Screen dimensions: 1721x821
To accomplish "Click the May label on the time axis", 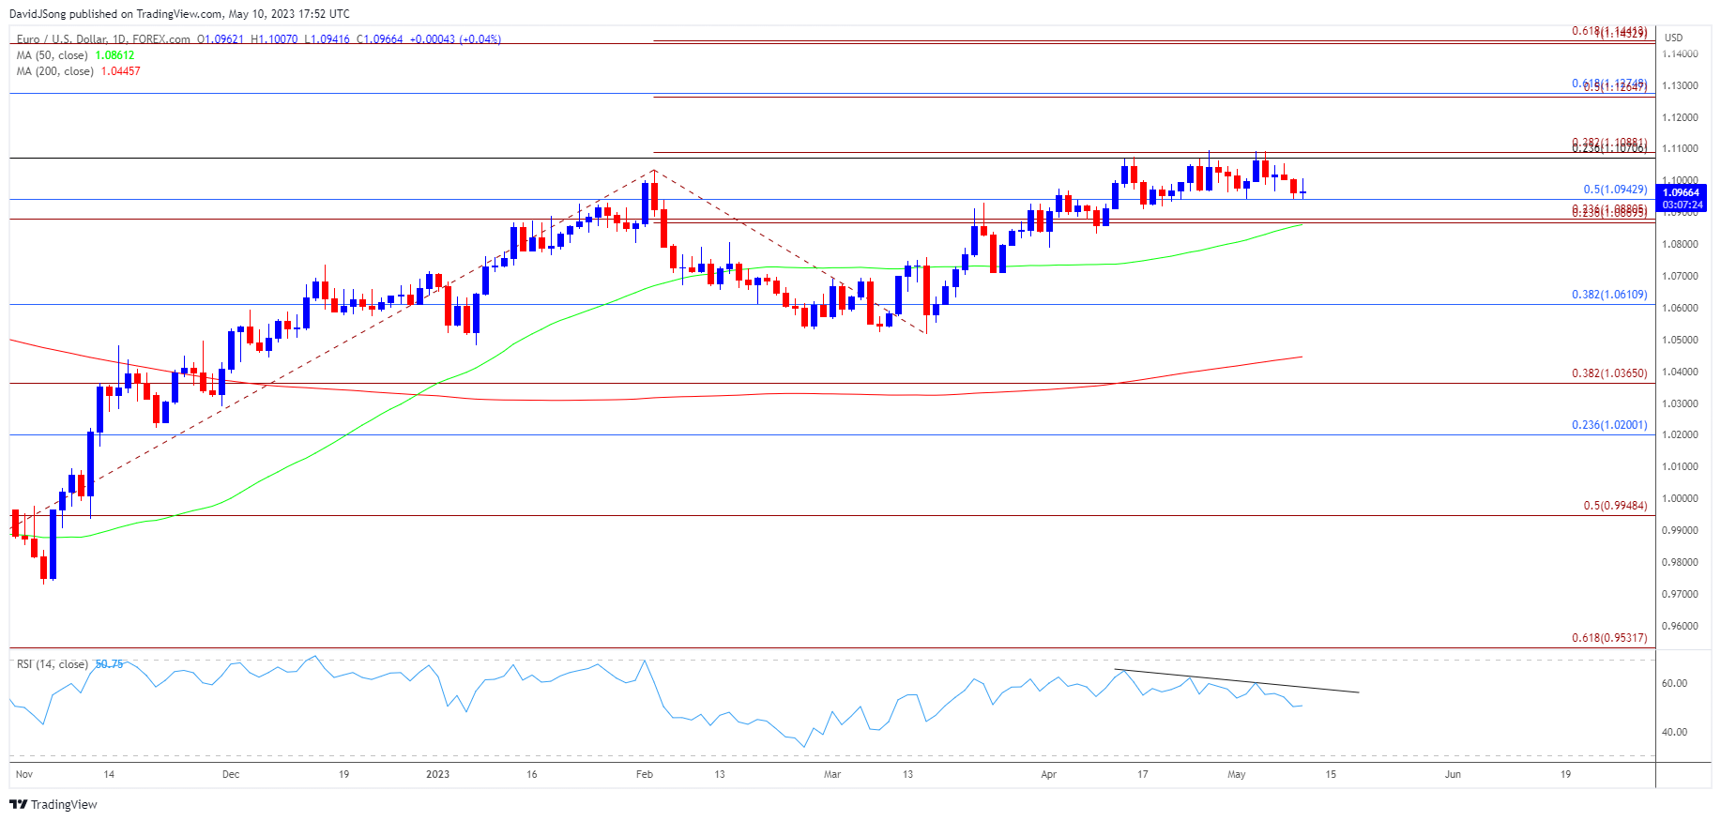I will tap(1236, 774).
